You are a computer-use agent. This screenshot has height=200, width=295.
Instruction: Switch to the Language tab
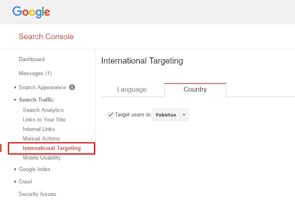coord(132,90)
